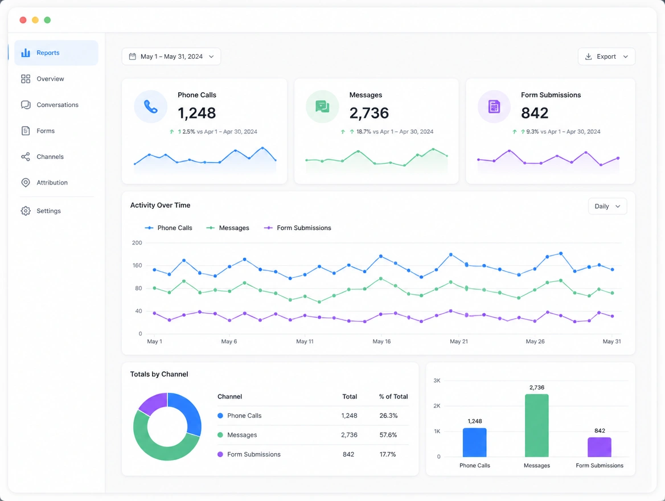This screenshot has width=665, height=501.
Task: Click the Channels share icon
Action: click(26, 157)
